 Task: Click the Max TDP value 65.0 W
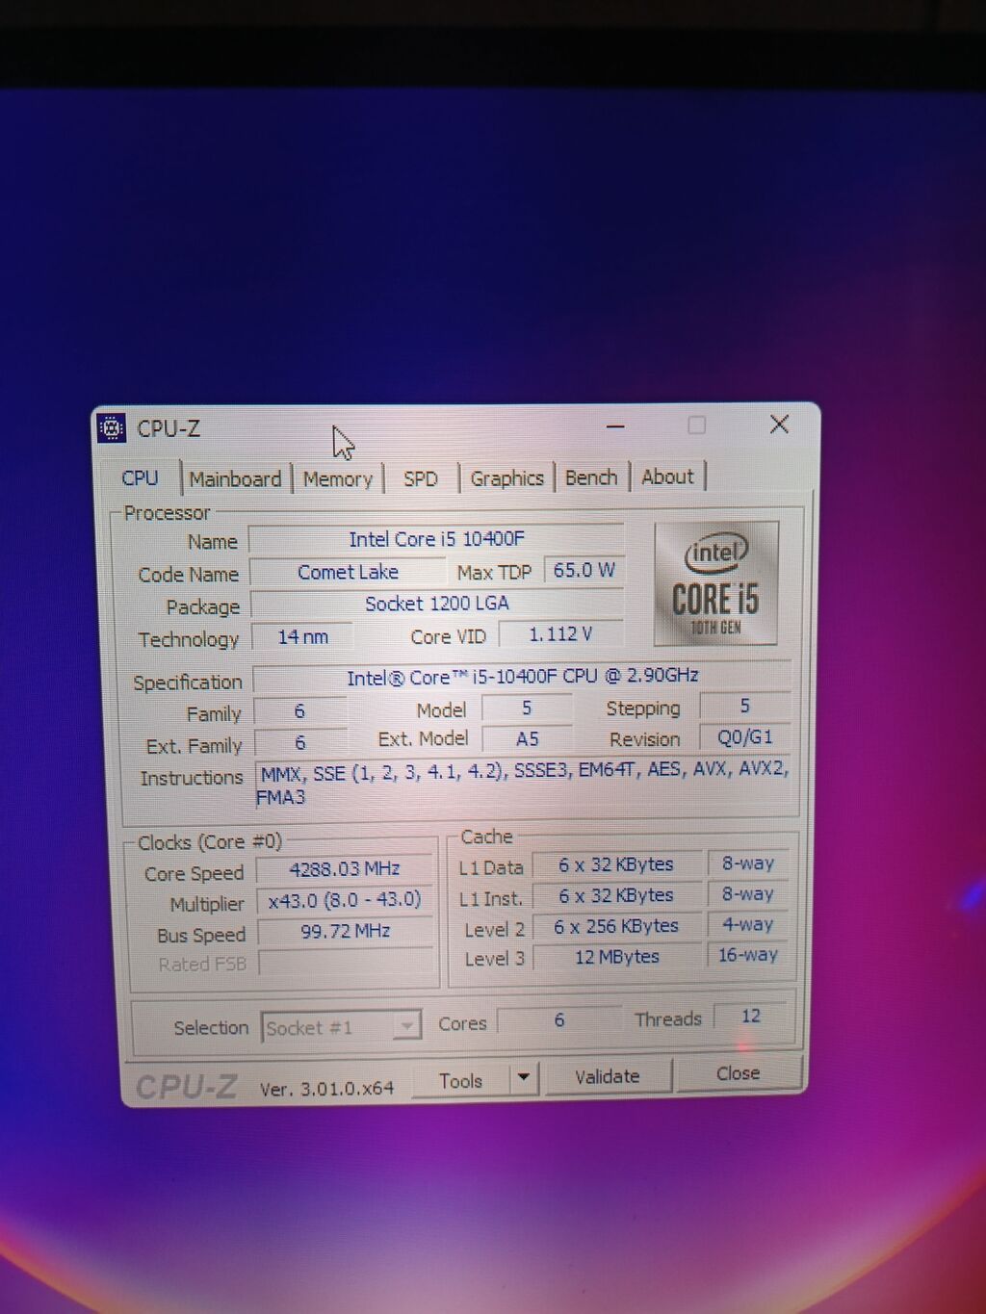click(x=584, y=570)
